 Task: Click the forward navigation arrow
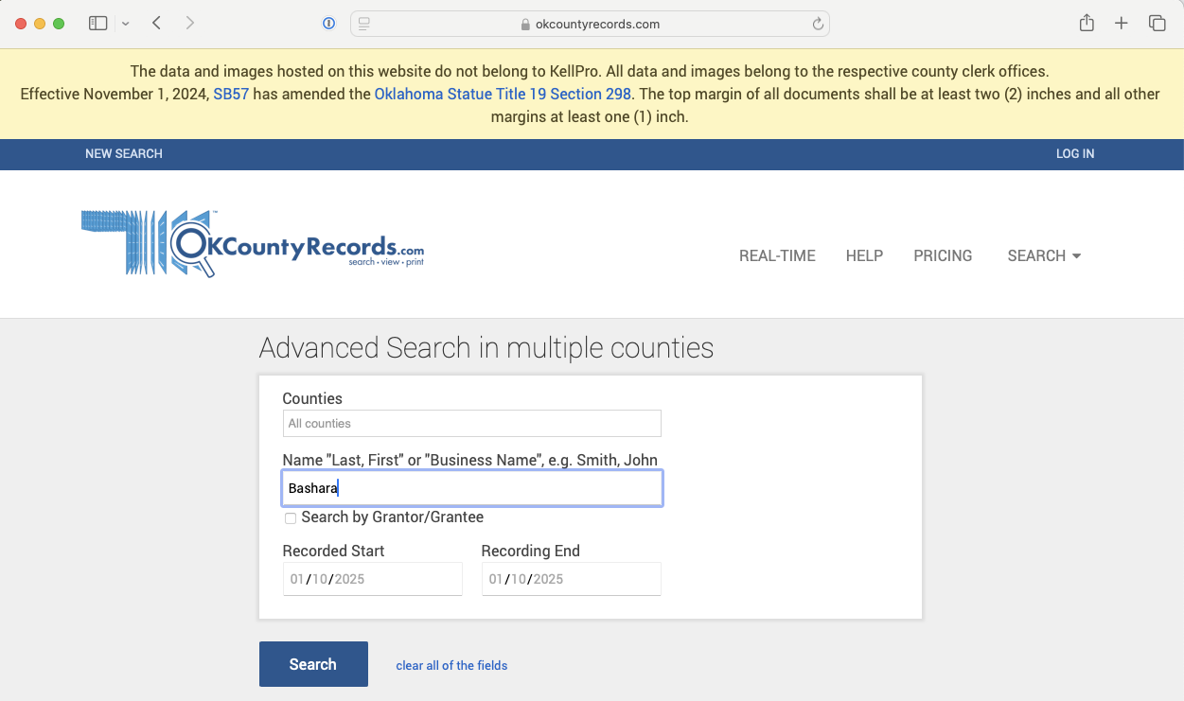click(188, 22)
